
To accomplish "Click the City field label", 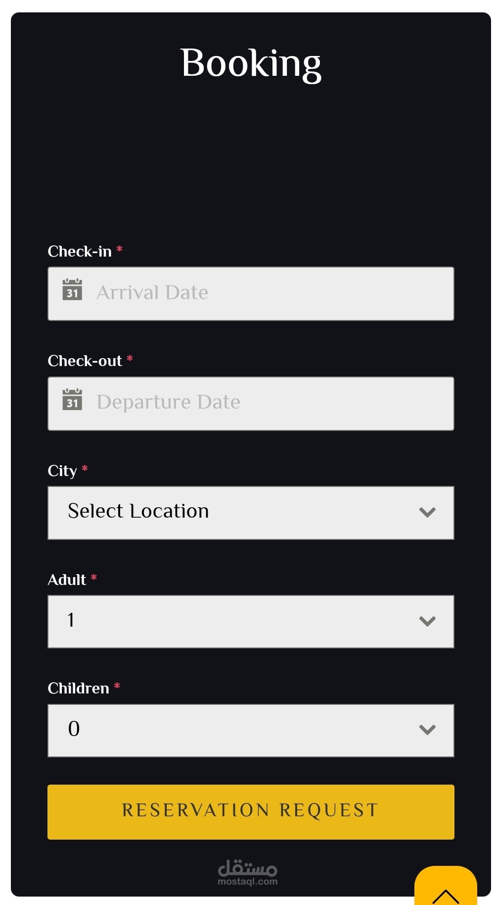I will (62, 471).
